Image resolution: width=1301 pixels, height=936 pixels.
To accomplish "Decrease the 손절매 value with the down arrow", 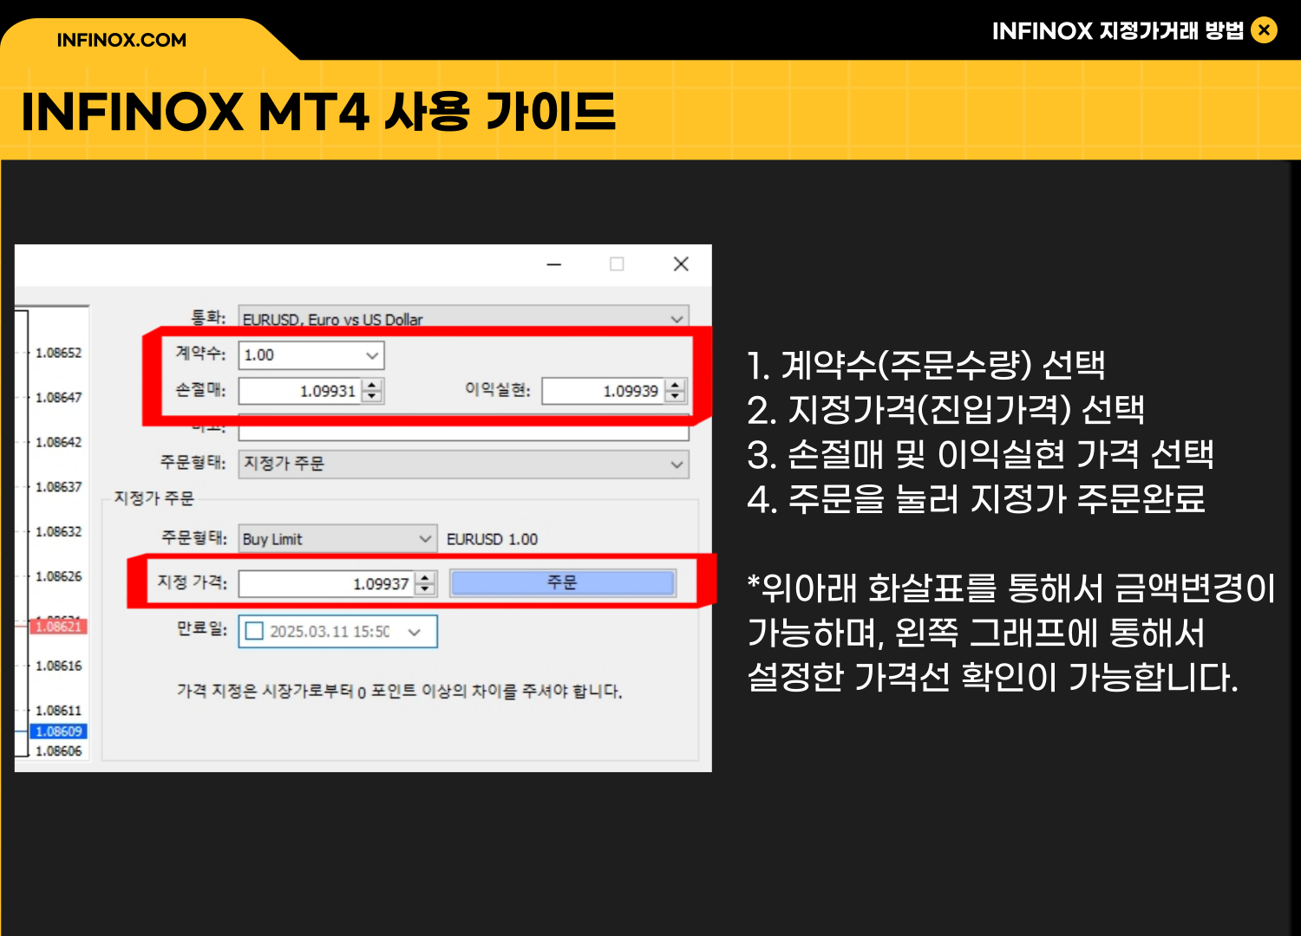I will [x=372, y=397].
